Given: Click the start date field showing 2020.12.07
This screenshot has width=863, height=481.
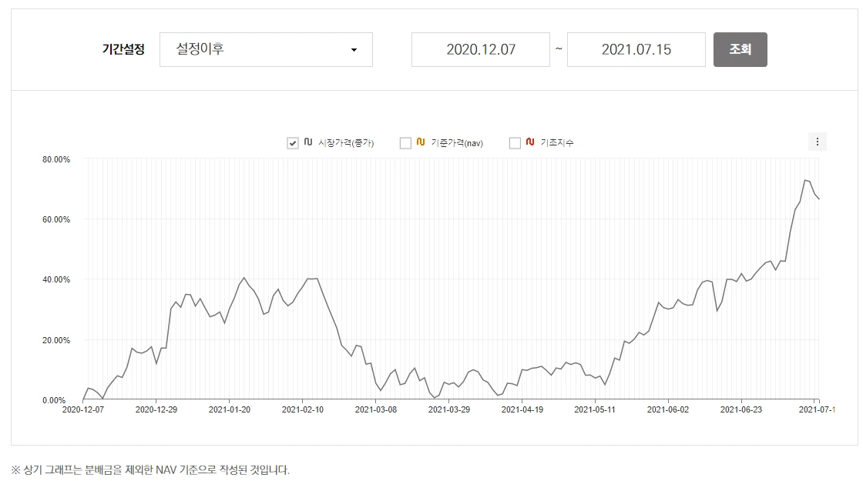Looking at the screenshot, I should pyautogui.click(x=480, y=48).
